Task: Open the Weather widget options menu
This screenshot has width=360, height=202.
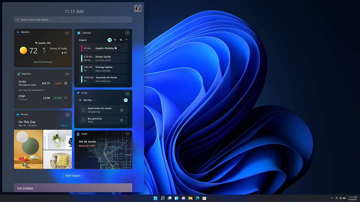Action: pyautogui.click(x=67, y=33)
